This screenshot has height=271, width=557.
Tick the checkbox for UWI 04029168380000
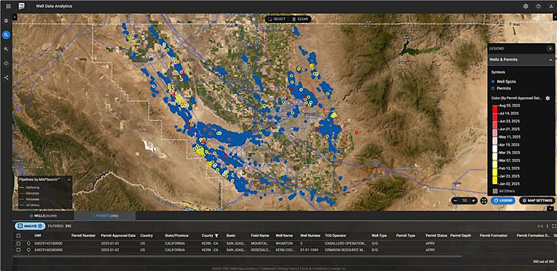(18, 250)
